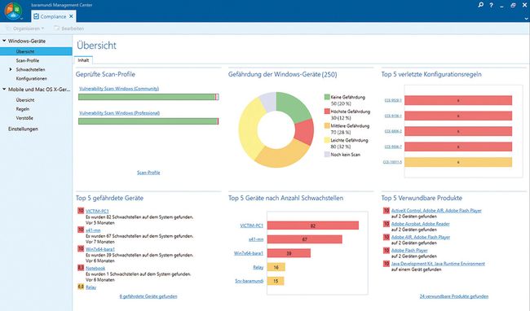The width and height of the screenshot is (530, 311).
Task: Select the Compliance tab
Action: pos(53,16)
